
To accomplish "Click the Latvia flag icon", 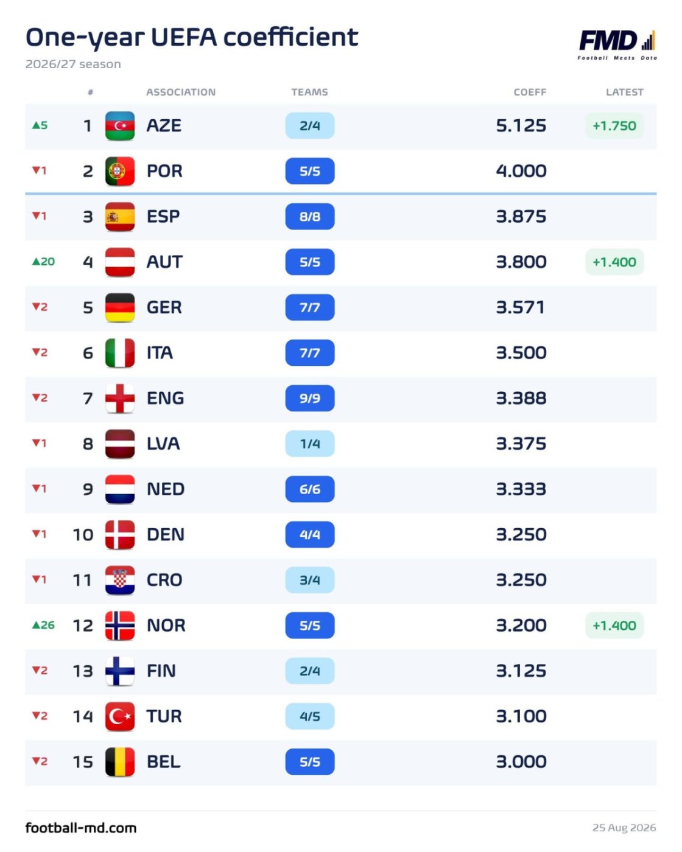I will tap(120, 444).
